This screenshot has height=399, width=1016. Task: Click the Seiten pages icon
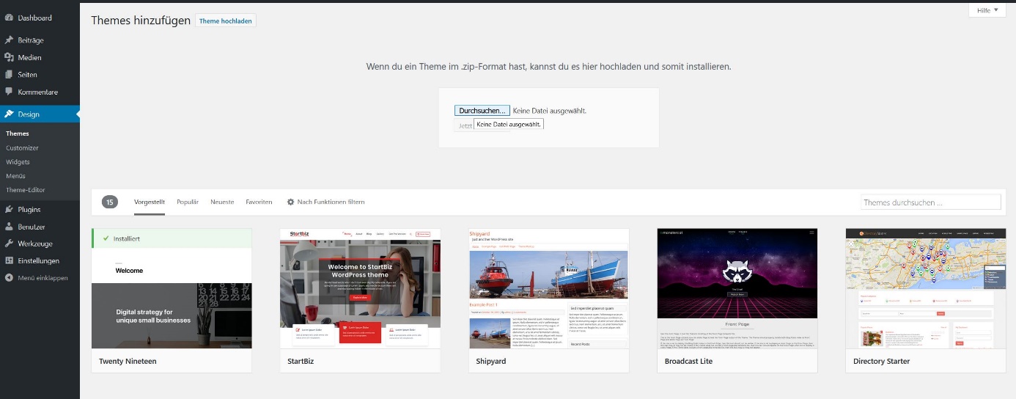coord(9,74)
